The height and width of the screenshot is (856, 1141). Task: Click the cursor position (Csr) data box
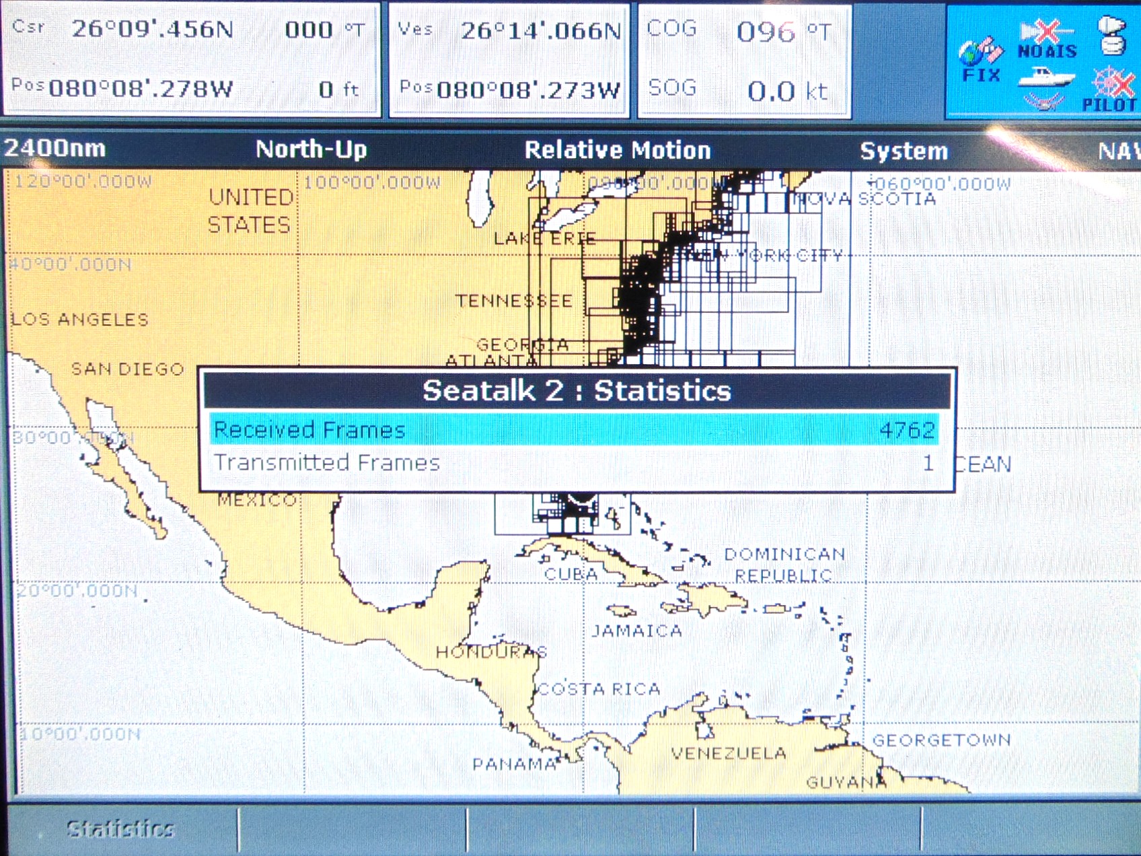[x=191, y=59]
